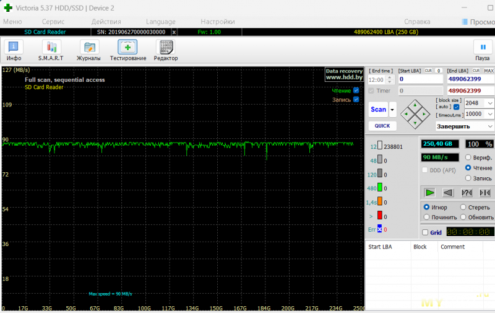Click the blue Err X block icon
Viewport: 495px width, 313px height.
tap(379, 229)
